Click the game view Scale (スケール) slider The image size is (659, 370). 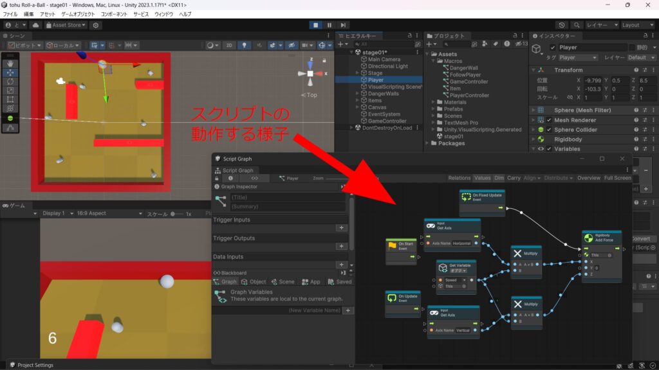click(178, 214)
